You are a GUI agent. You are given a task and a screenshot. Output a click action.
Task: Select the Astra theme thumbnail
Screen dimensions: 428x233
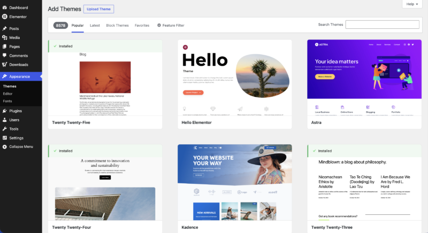[x=364, y=77]
